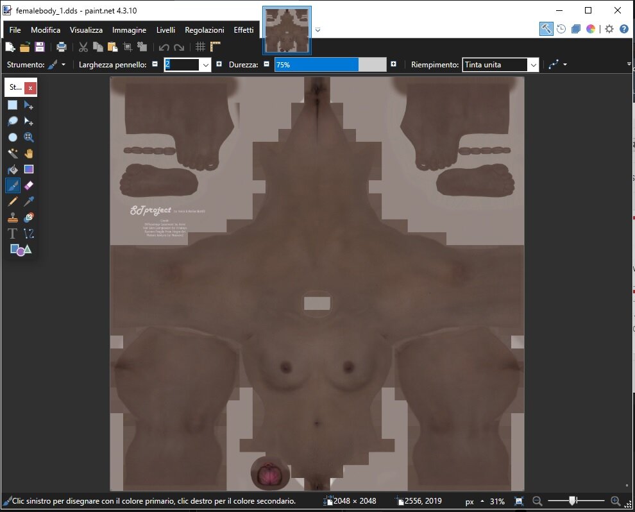Select the Lasso Select tool

point(13,121)
